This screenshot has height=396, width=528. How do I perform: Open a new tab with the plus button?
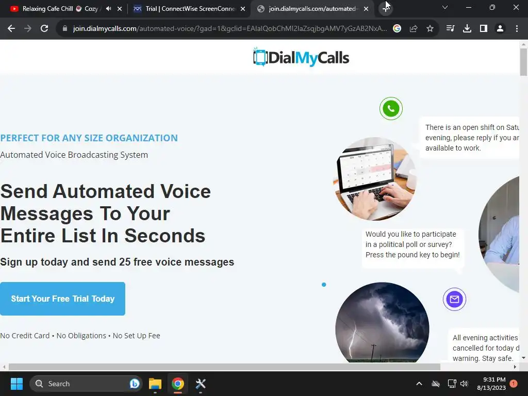pyautogui.click(x=386, y=9)
